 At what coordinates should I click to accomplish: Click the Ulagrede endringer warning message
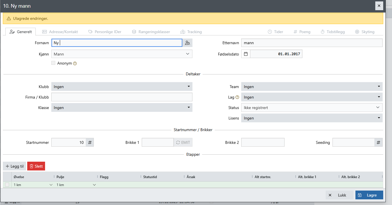[193, 18]
